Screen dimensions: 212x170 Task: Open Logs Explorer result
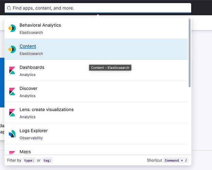[x=33, y=131]
